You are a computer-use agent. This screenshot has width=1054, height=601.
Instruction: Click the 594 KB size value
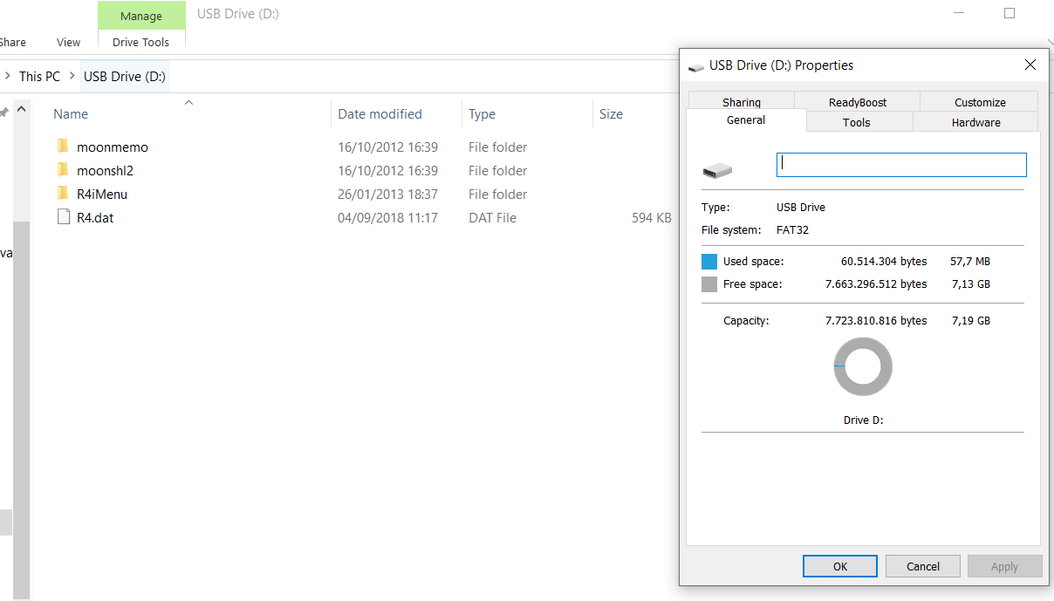point(652,218)
